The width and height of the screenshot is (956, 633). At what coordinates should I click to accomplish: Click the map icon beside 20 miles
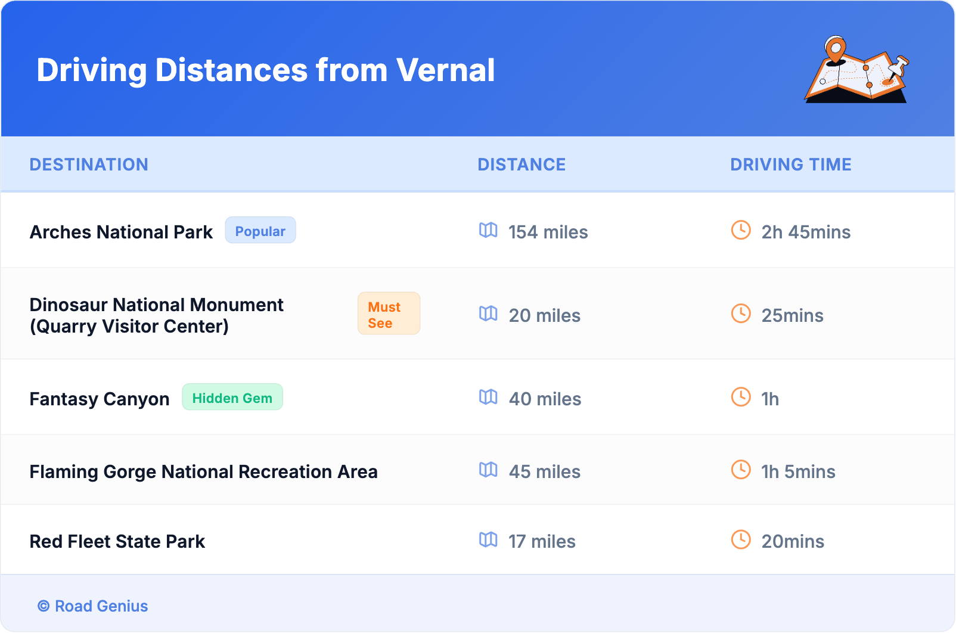coord(488,314)
